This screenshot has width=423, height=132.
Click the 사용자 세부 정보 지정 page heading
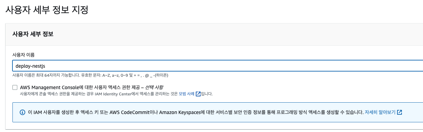[x=47, y=10]
